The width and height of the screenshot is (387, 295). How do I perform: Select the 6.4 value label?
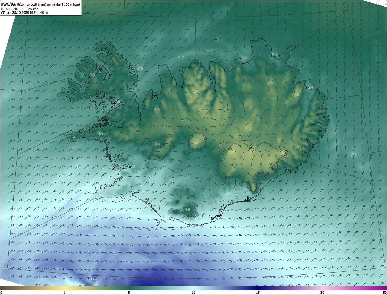[311, 87]
